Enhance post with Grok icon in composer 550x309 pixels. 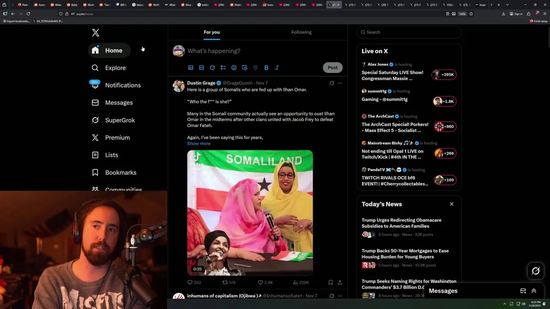(212, 68)
